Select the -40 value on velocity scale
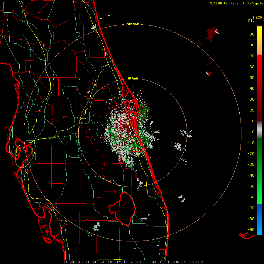The height and width of the screenshot is (264, 264). coord(251,175)
